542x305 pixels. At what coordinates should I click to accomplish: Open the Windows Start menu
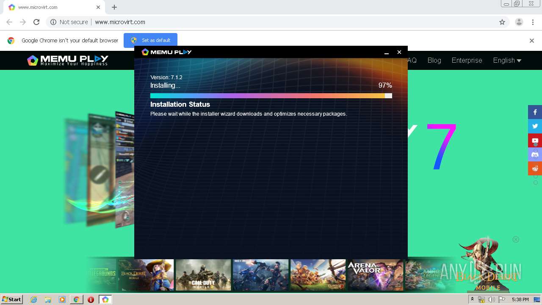click(x=12, y=299)
